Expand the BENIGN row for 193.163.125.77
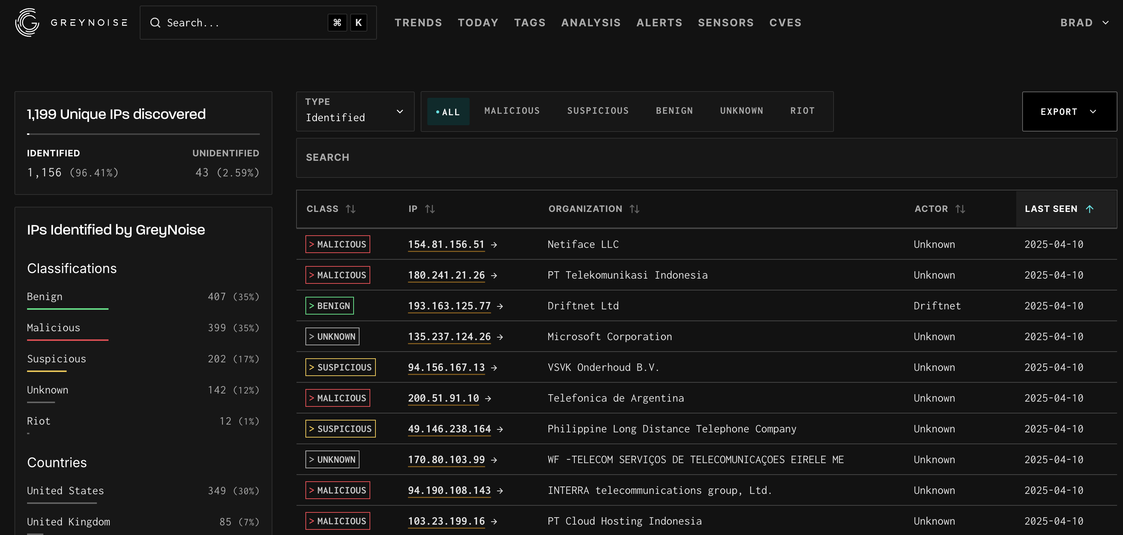This screenshot has height=535, width=1123. pos(329,306)
